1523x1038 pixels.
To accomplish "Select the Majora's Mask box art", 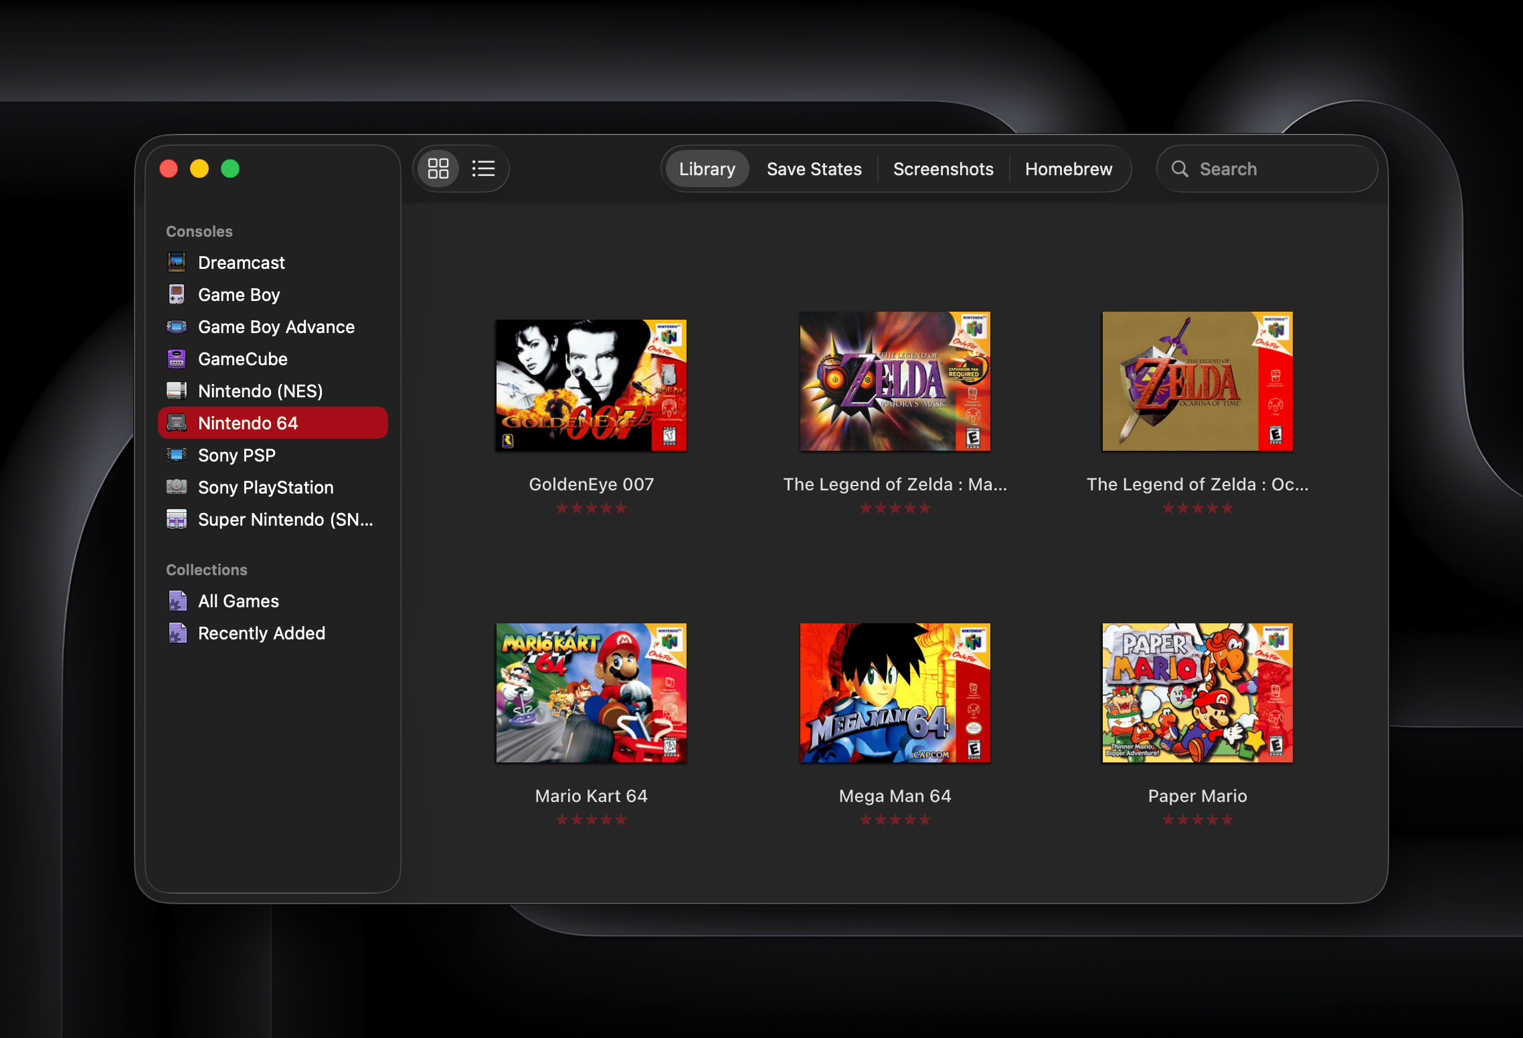I will 895,381.
